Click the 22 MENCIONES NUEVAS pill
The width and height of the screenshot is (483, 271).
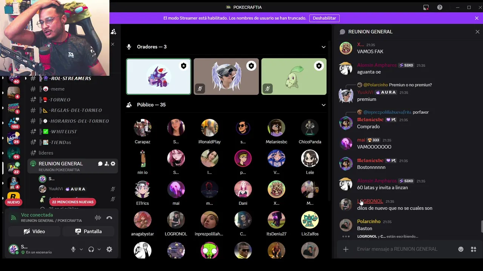point(72,202)
